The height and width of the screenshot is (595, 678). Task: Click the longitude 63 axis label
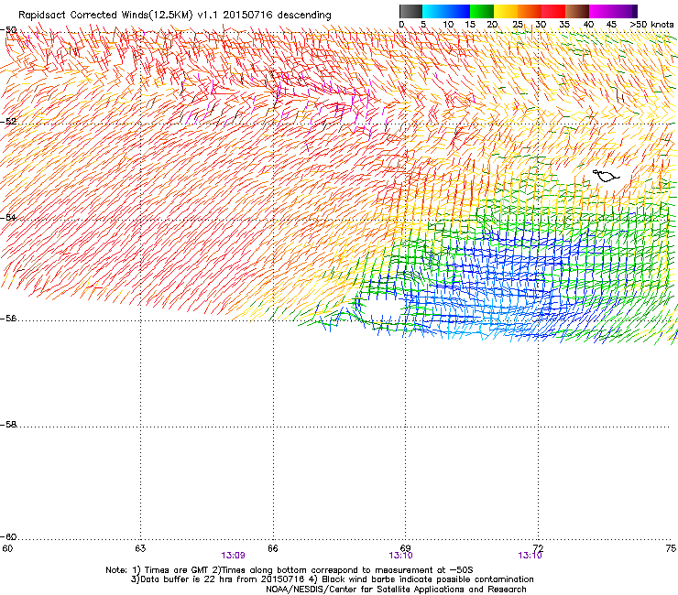(140, 548)
